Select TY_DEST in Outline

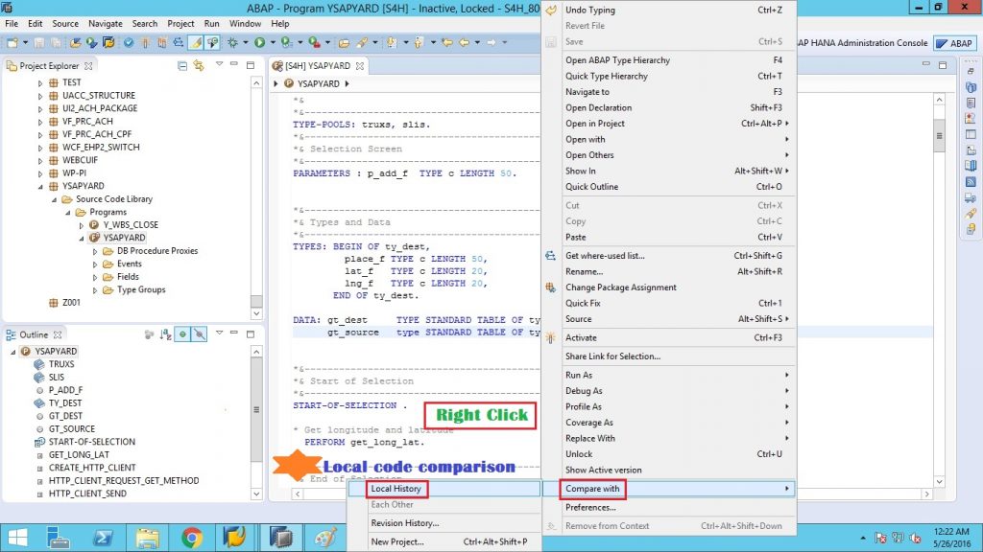[x=65, y=403]
